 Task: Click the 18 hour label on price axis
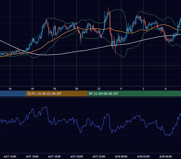click(54, 89)
